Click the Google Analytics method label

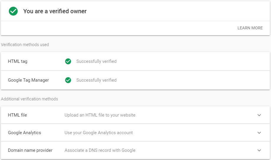(24, 133)
